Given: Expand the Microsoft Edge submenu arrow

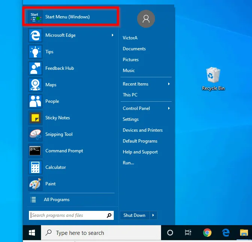Looking at the screenshot, I should click(x=112, y=35).
